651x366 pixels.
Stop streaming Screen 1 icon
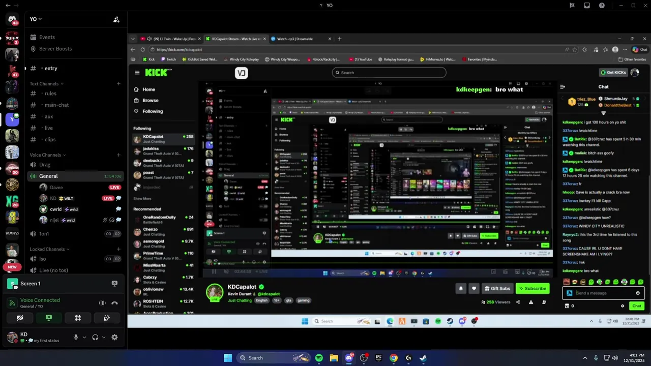coord(114,284)
